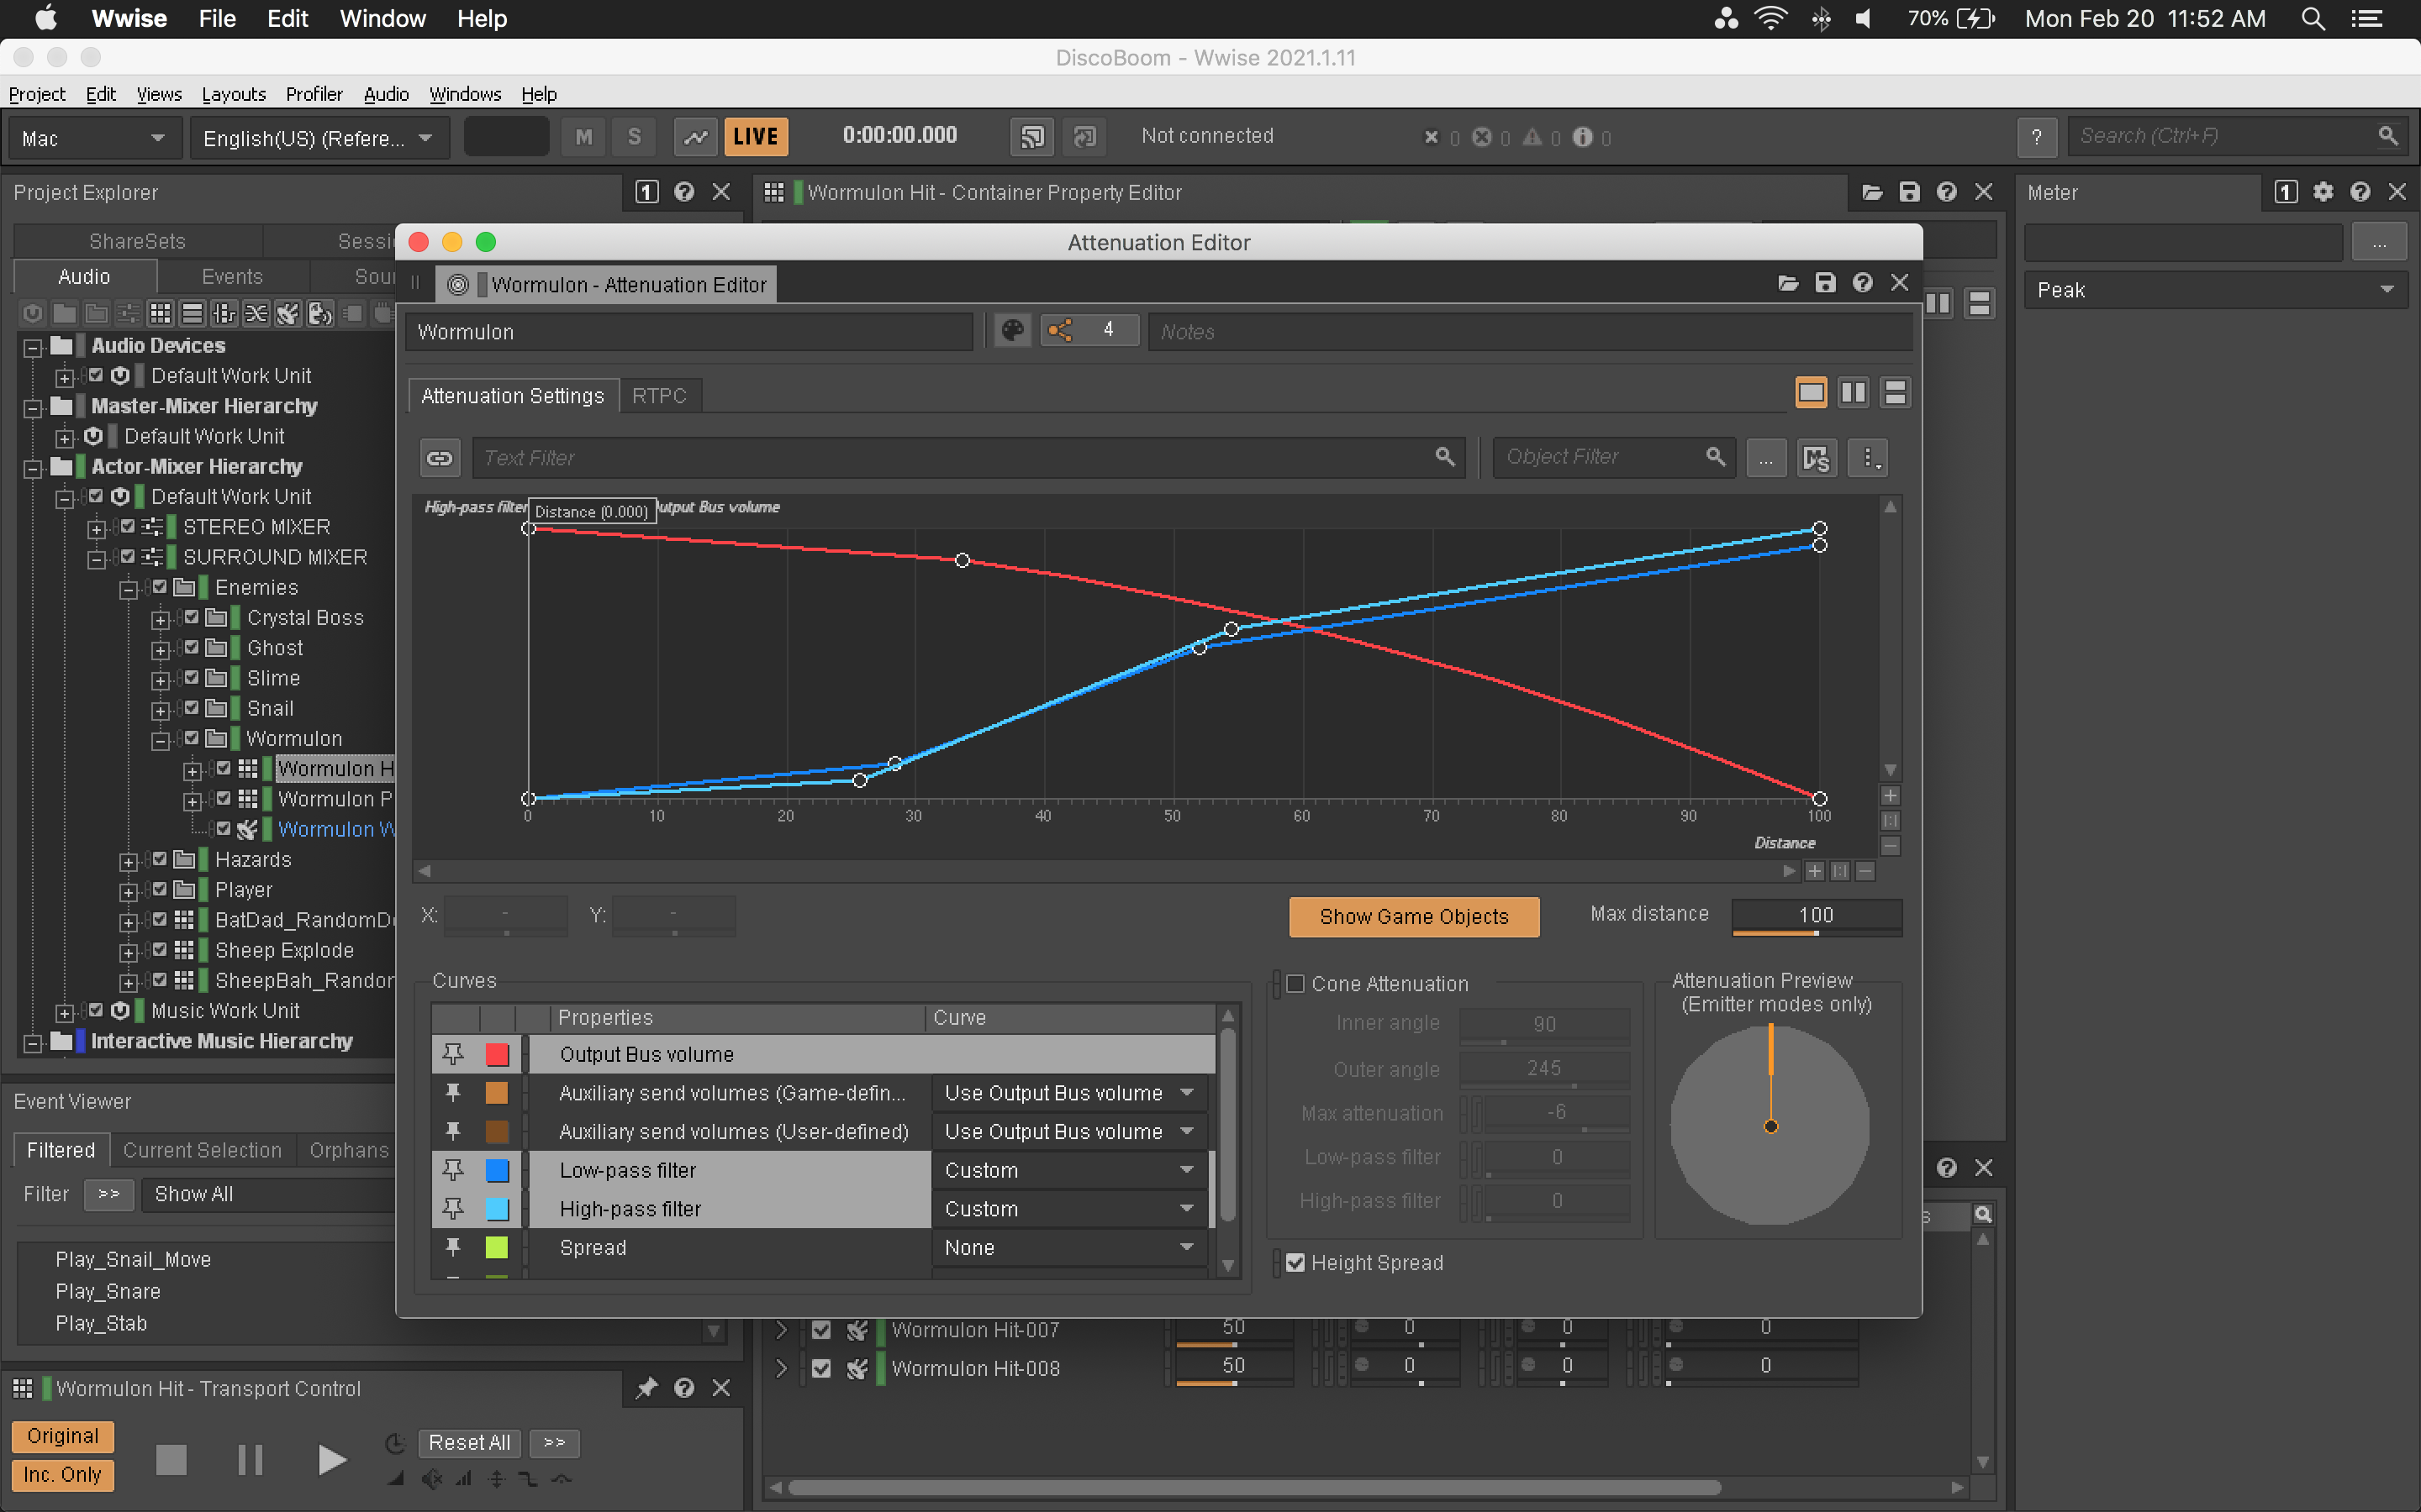
Task: Click the blue Low-pass filter color swatch
Action: (x=497, y=1170)
